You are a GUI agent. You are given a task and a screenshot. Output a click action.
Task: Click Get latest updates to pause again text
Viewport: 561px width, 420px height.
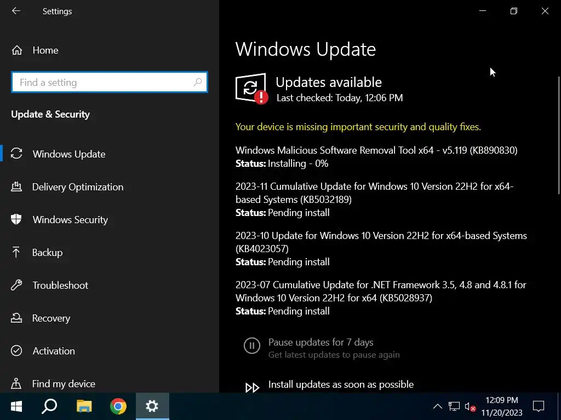[334, 354]
